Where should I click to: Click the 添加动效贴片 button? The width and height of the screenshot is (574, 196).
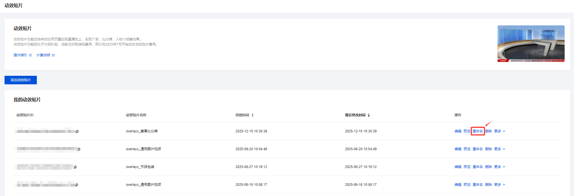pos(21,80)
